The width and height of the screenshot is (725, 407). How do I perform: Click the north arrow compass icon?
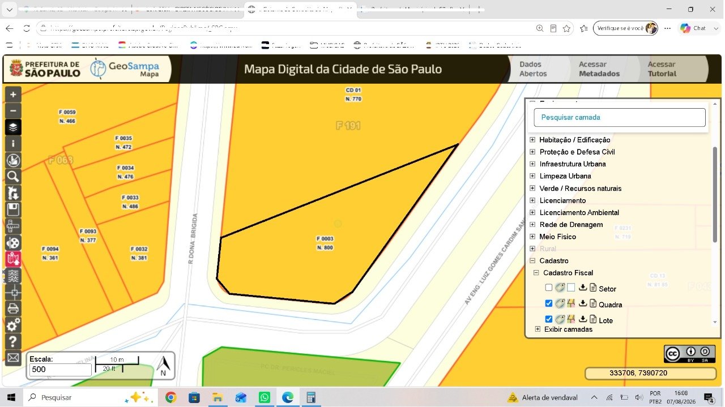click(163, 366)
